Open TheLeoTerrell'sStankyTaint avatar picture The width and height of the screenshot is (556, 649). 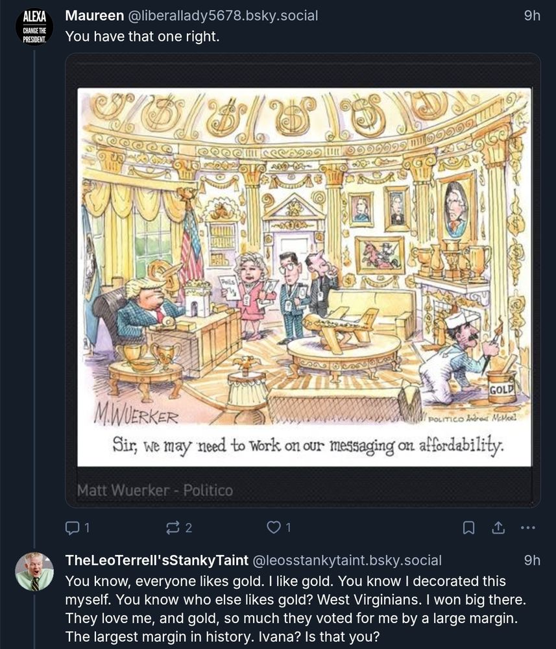pyautogui.click(x=34, y=571)
